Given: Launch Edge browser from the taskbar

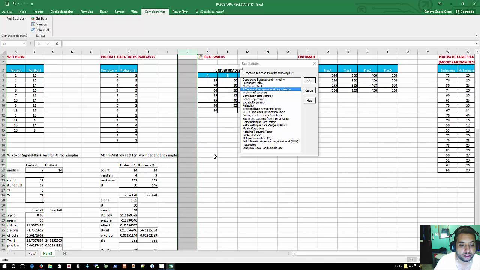Looking at the screenshot, I should (32, 266).
